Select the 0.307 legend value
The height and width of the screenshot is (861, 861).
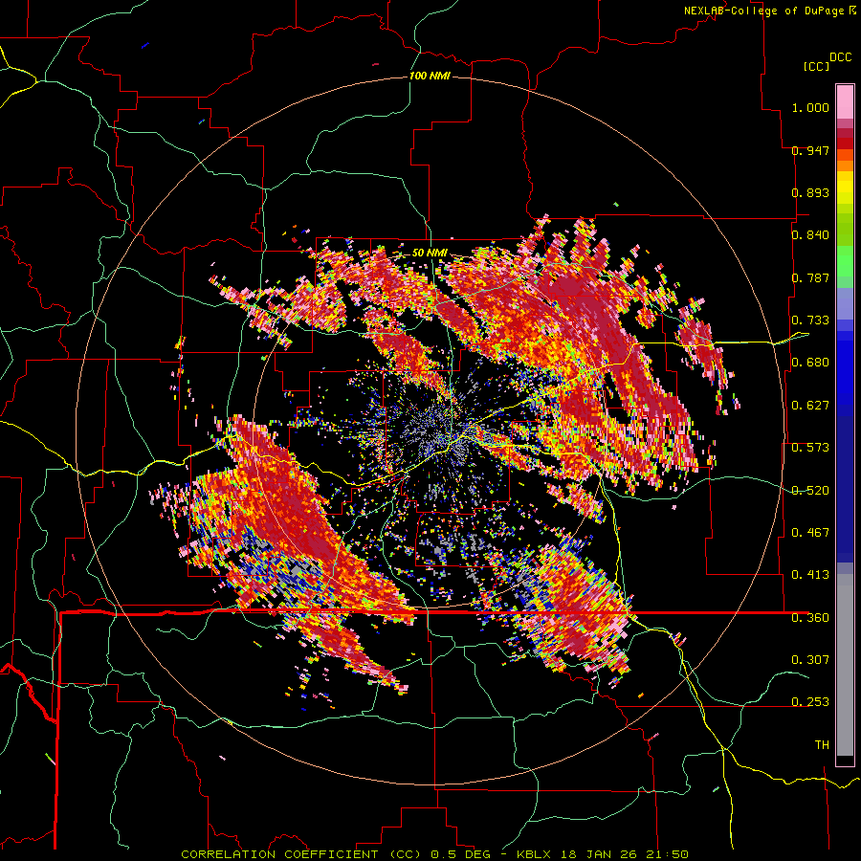[x=810, y=659]
